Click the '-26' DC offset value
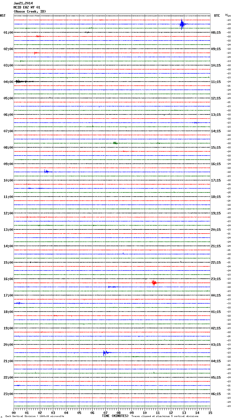232x420 pixels. [229, 184]
